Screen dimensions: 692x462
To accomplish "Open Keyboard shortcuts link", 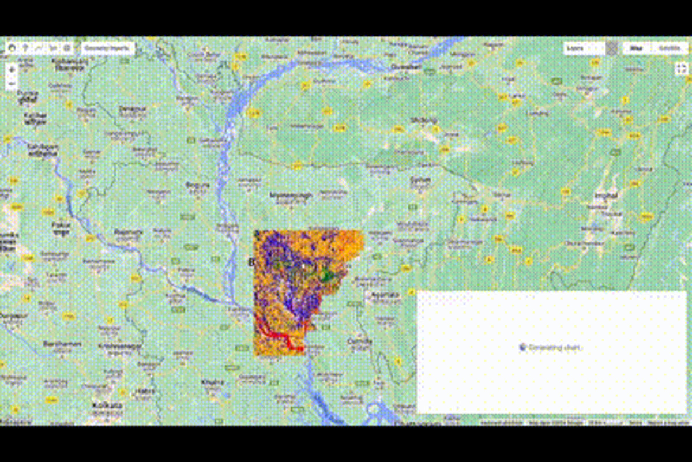I will click(x=501, y=423).
